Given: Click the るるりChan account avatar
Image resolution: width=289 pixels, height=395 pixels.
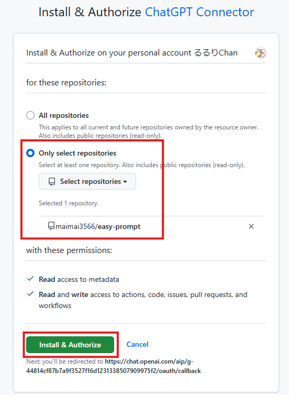Looking at the screenshot, I should coord(261,53).
